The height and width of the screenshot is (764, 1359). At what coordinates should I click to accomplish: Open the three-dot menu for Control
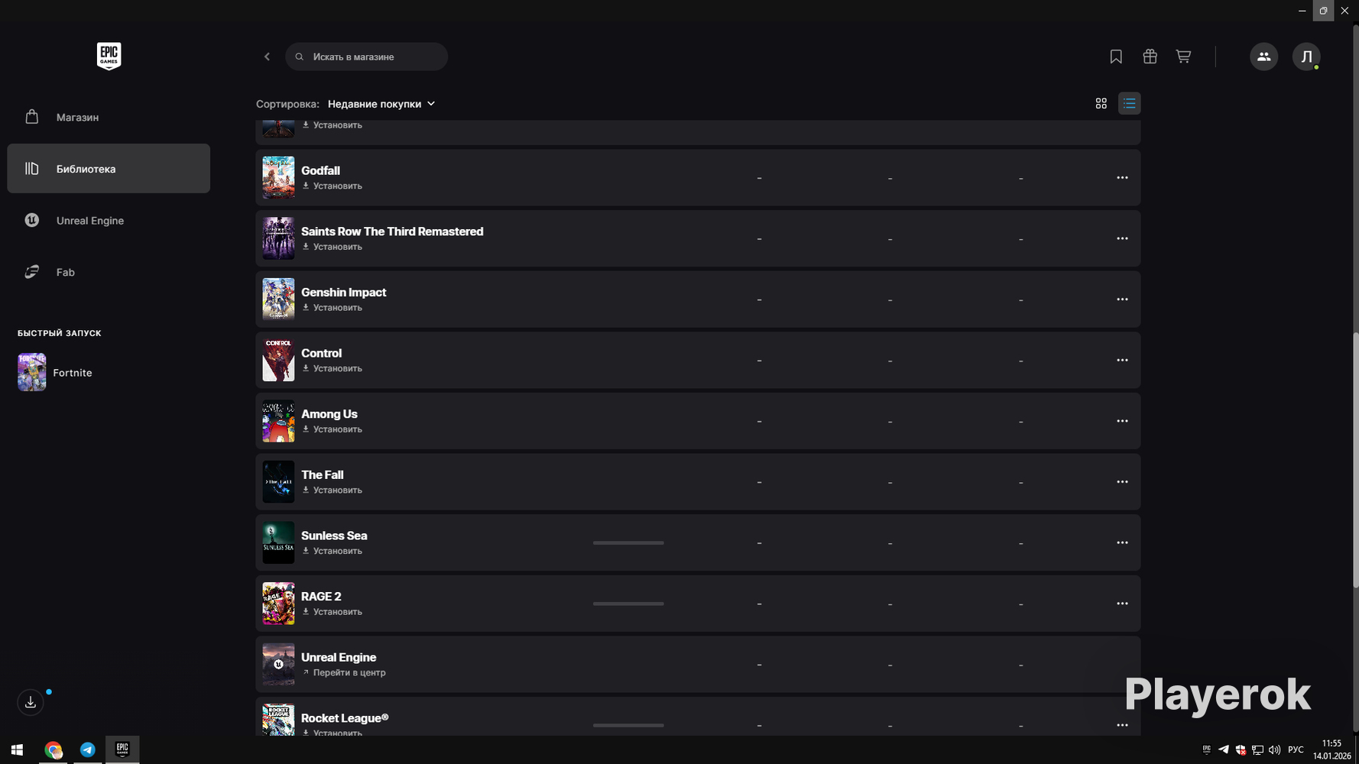click(x=1122, y=360)
